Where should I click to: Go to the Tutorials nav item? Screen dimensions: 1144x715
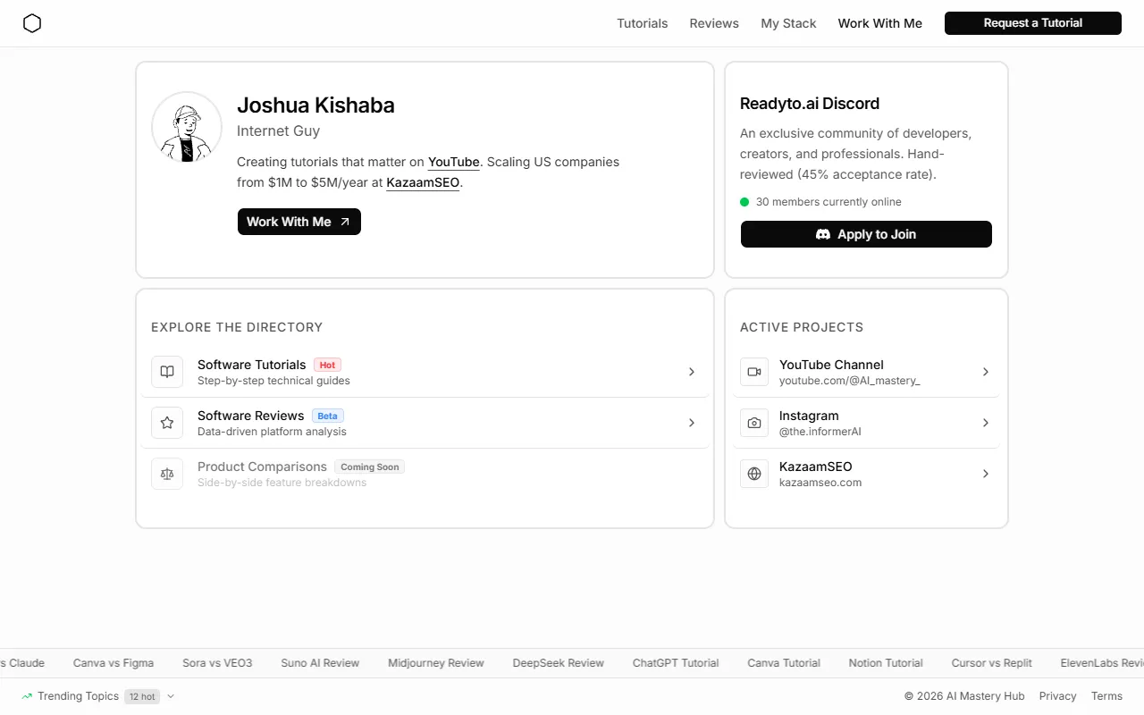coord(642,23)
